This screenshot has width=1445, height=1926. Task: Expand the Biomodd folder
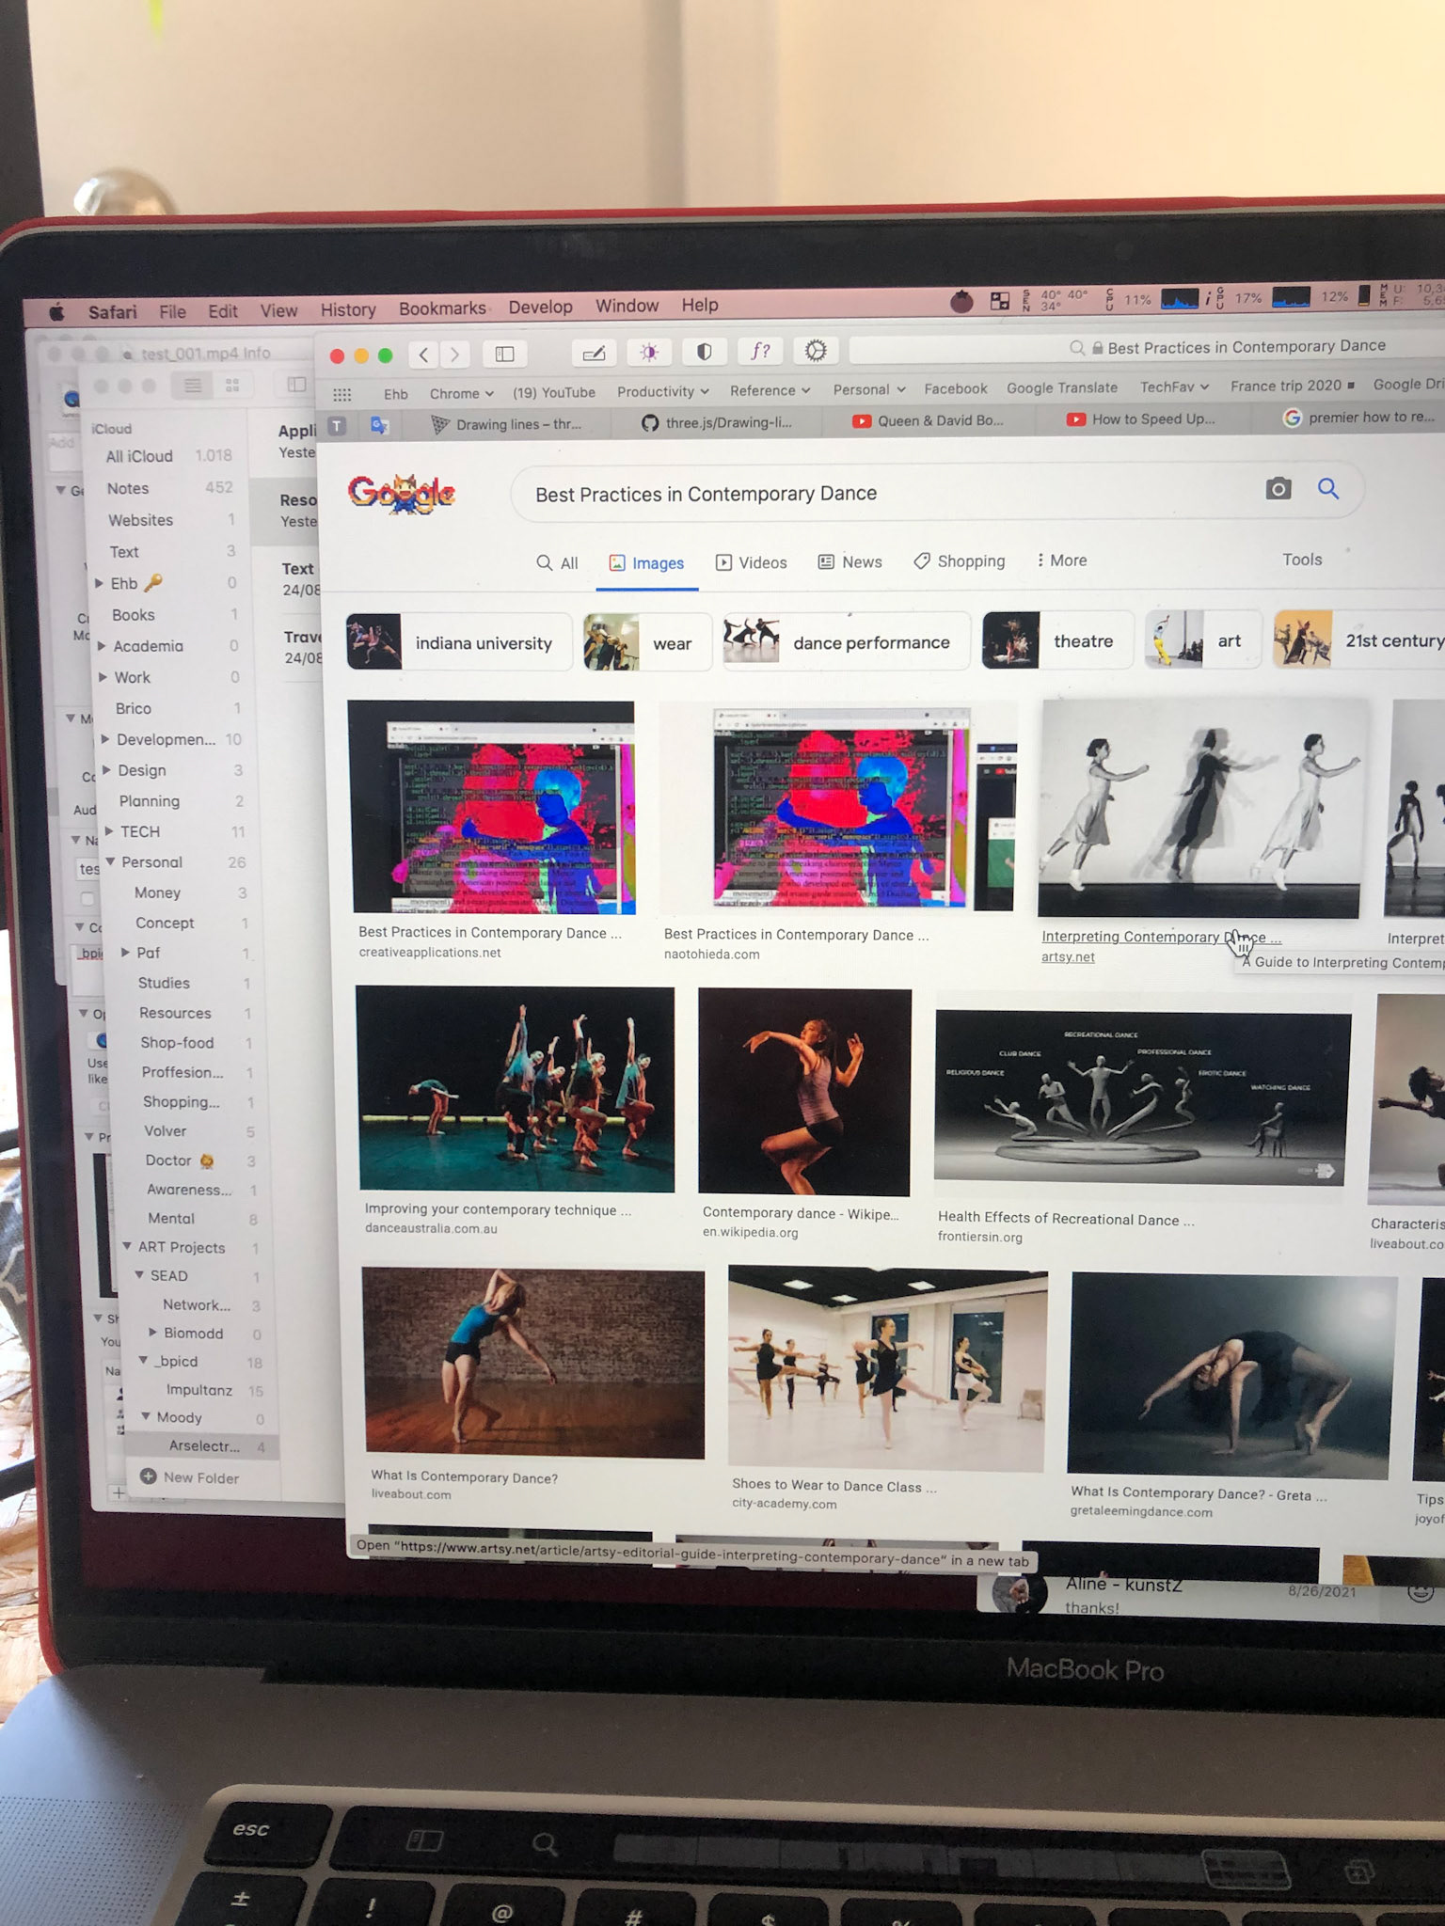pos(153,1333)
